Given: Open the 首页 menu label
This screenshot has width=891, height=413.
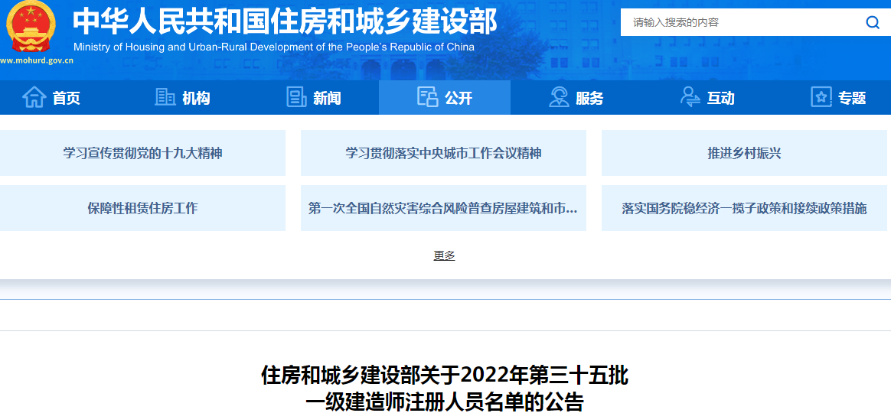Looking at the screenshot, I should point(67,99).
